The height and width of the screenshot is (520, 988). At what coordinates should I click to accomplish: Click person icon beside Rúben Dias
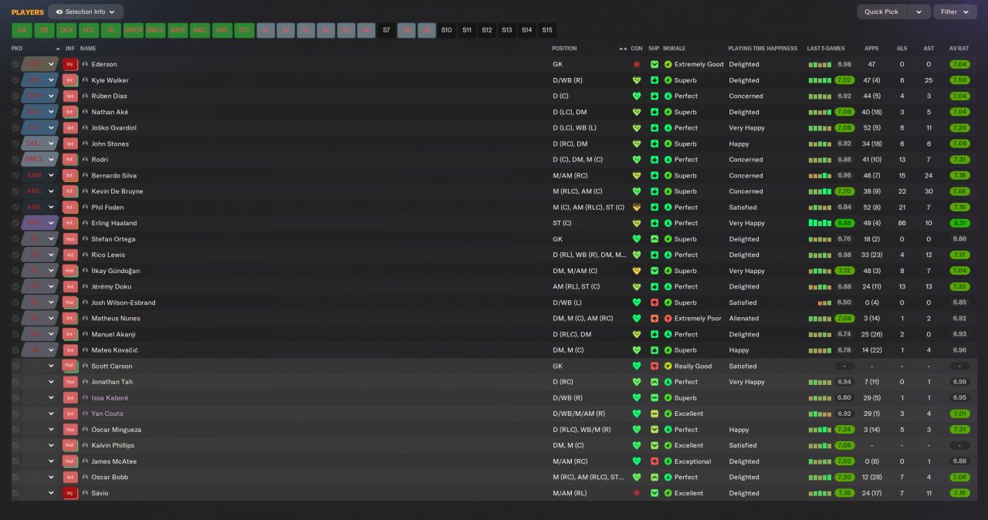pyautogui.click(x=86, y=96)
